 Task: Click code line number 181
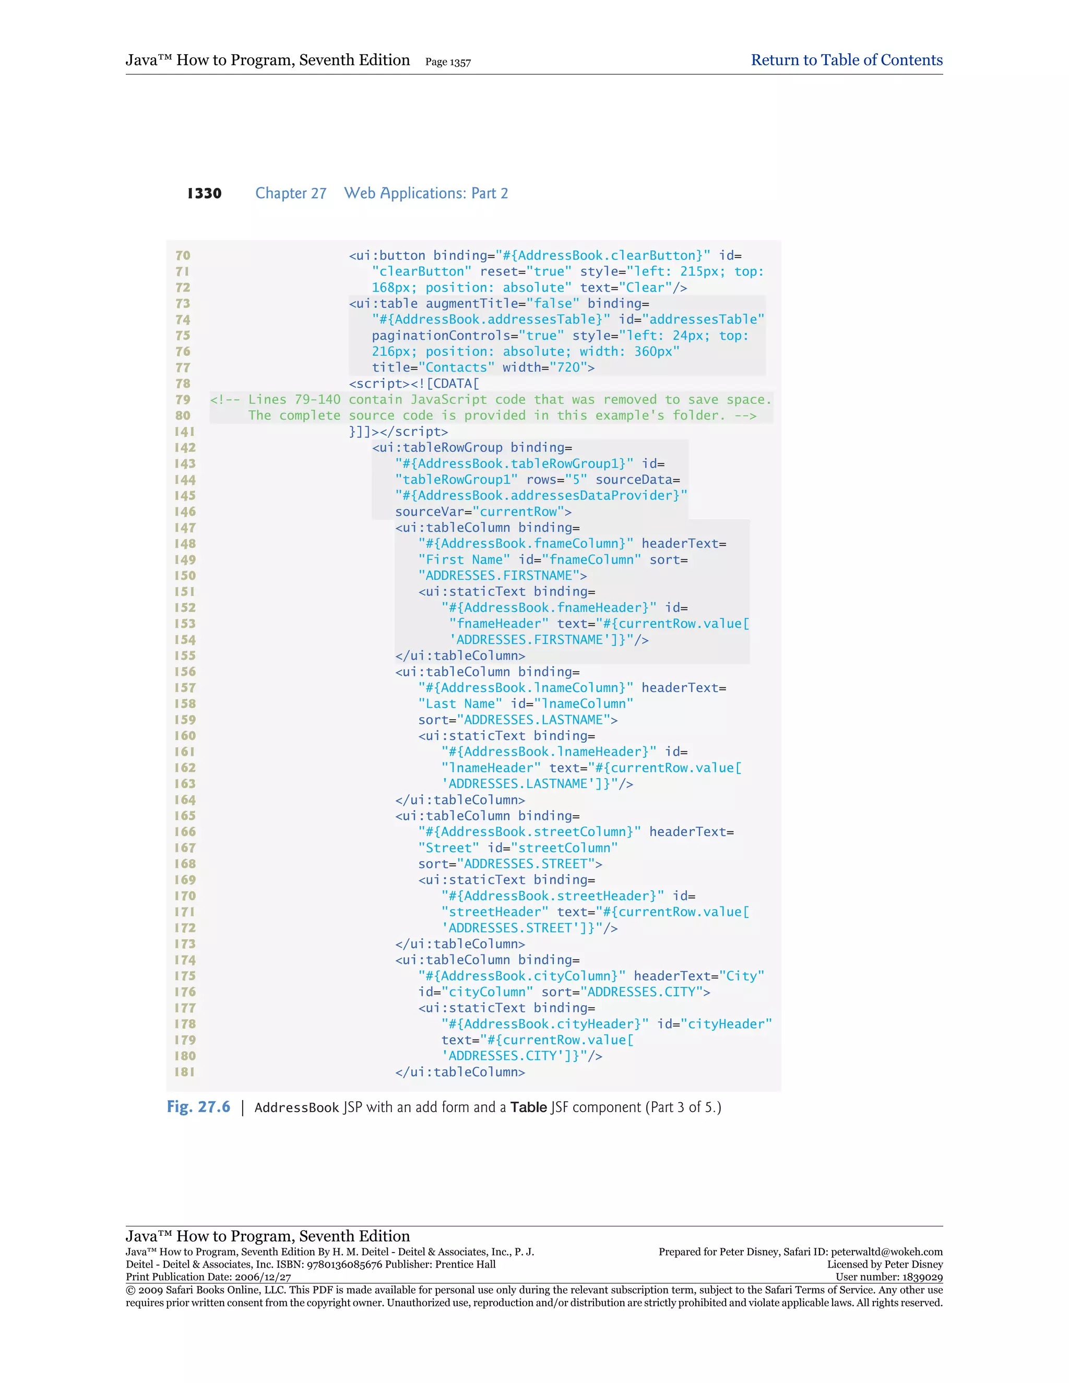tap(184, 1072)
